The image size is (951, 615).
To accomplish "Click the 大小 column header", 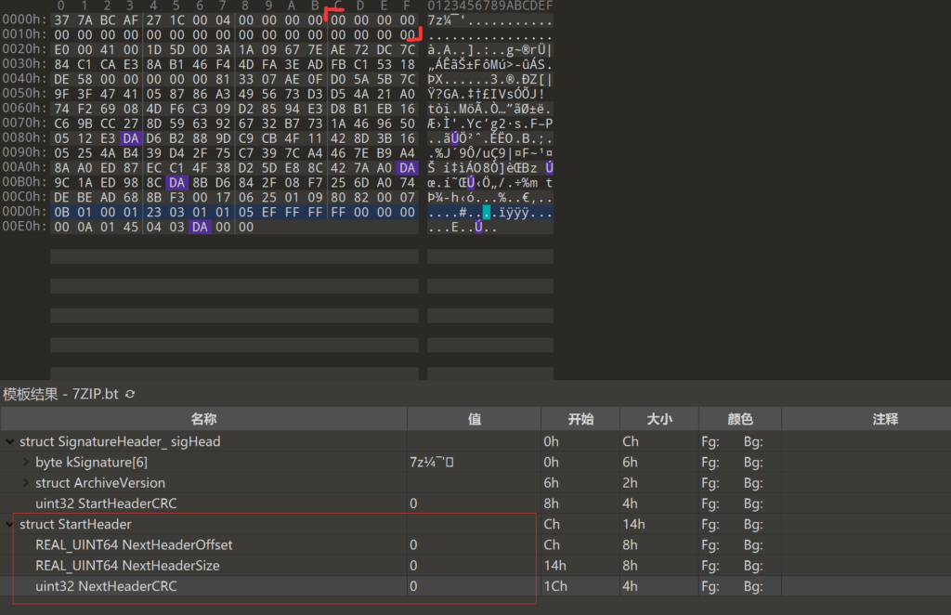I will tap(658, 418).
